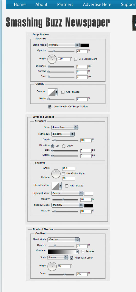The height and width of the screenshot is (292, 136).
Task: Open the Gloss Contour picker thumbnail
Action: (x=57, y=186)
